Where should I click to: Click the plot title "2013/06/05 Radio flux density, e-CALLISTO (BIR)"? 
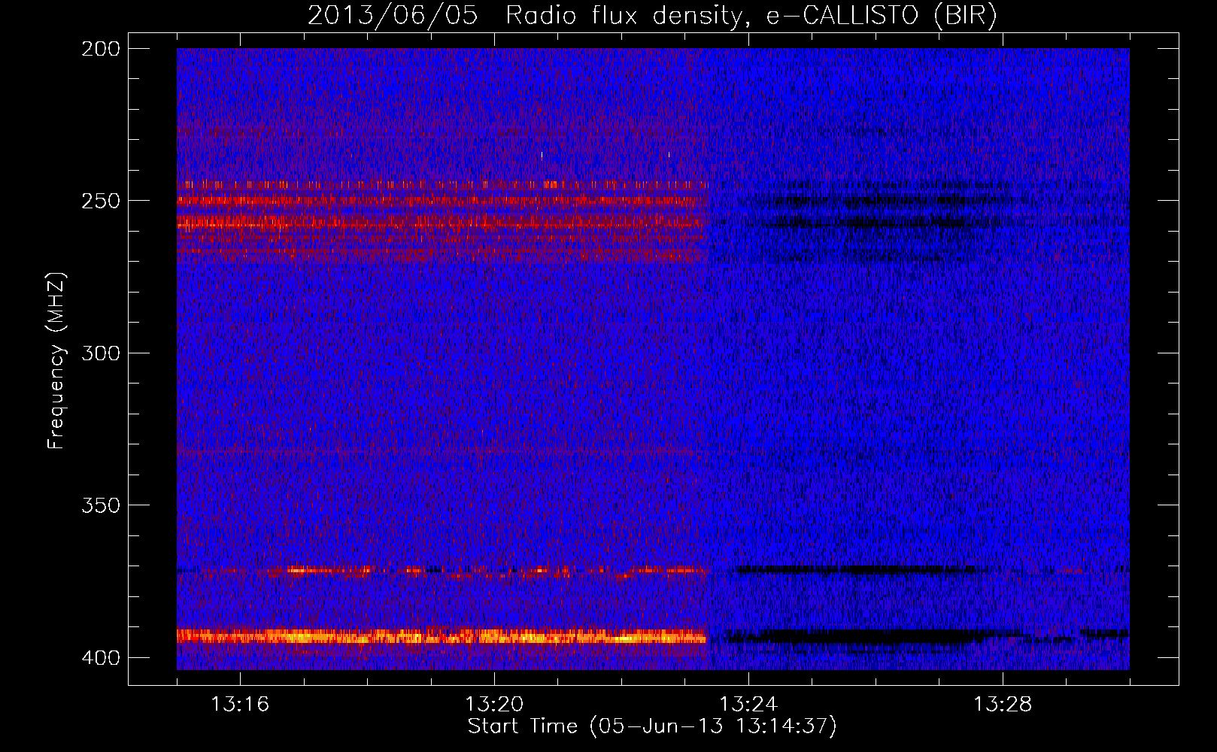click(x=652, y=16)
